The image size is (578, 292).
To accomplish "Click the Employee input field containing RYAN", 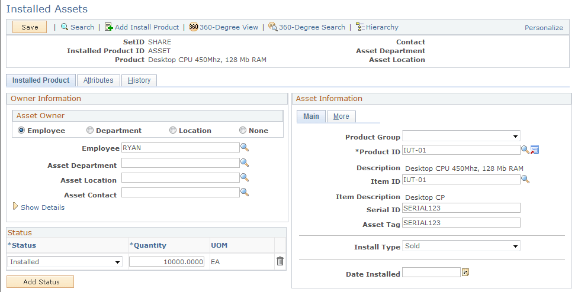I will 181,147.
